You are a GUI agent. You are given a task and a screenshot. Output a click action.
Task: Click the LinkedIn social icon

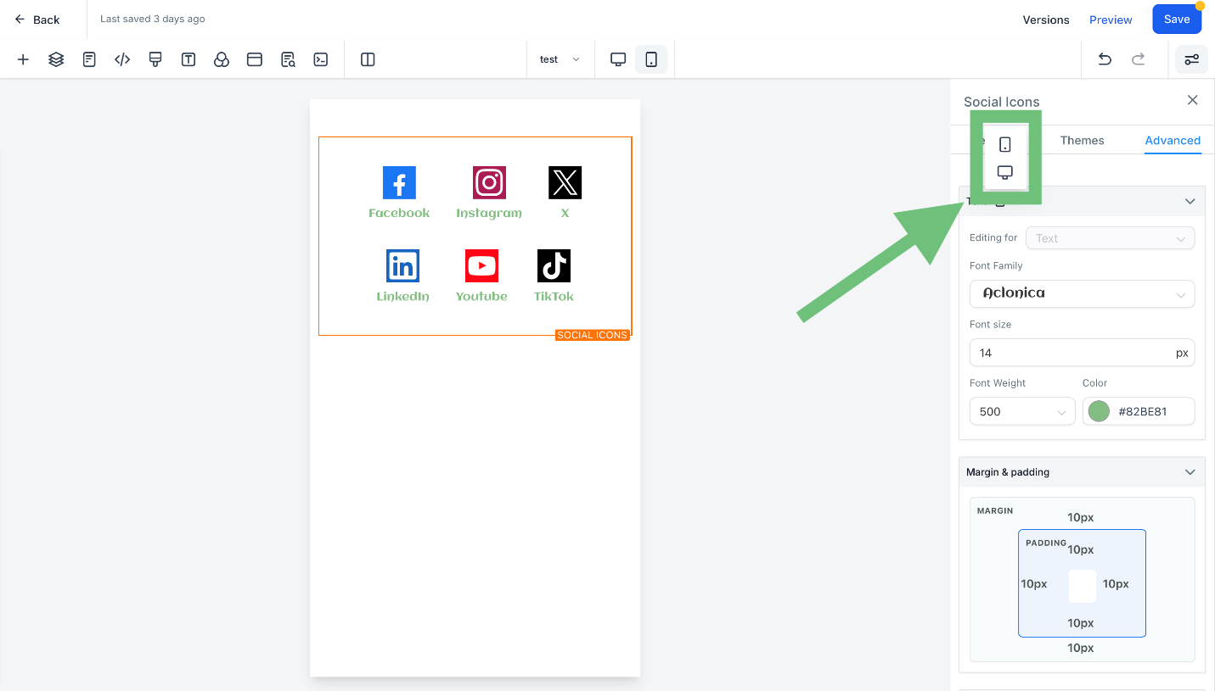point(402,265)
